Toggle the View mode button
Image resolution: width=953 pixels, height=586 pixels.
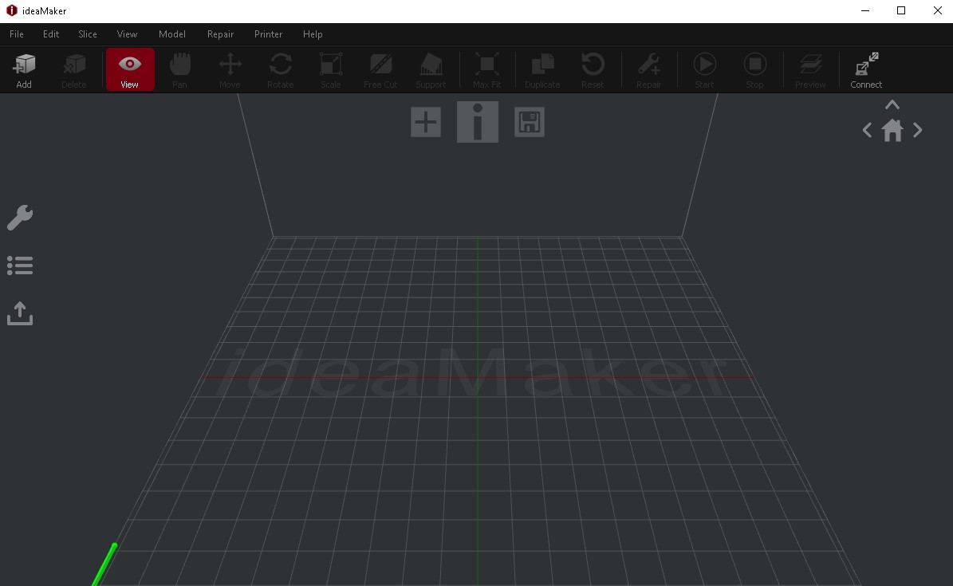[129, 69]
